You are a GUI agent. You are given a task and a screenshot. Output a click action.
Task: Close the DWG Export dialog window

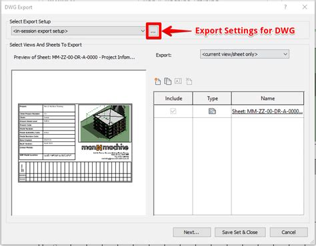(x=305, y=7)
